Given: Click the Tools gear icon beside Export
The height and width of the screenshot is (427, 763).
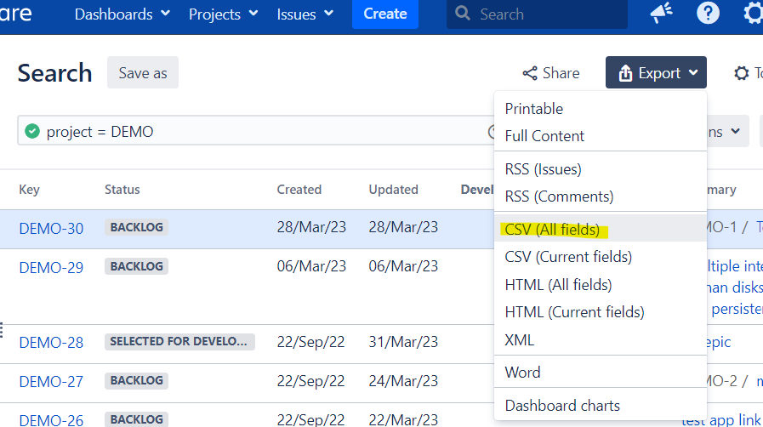Looking at the screenshot, I should pos(741,73).
